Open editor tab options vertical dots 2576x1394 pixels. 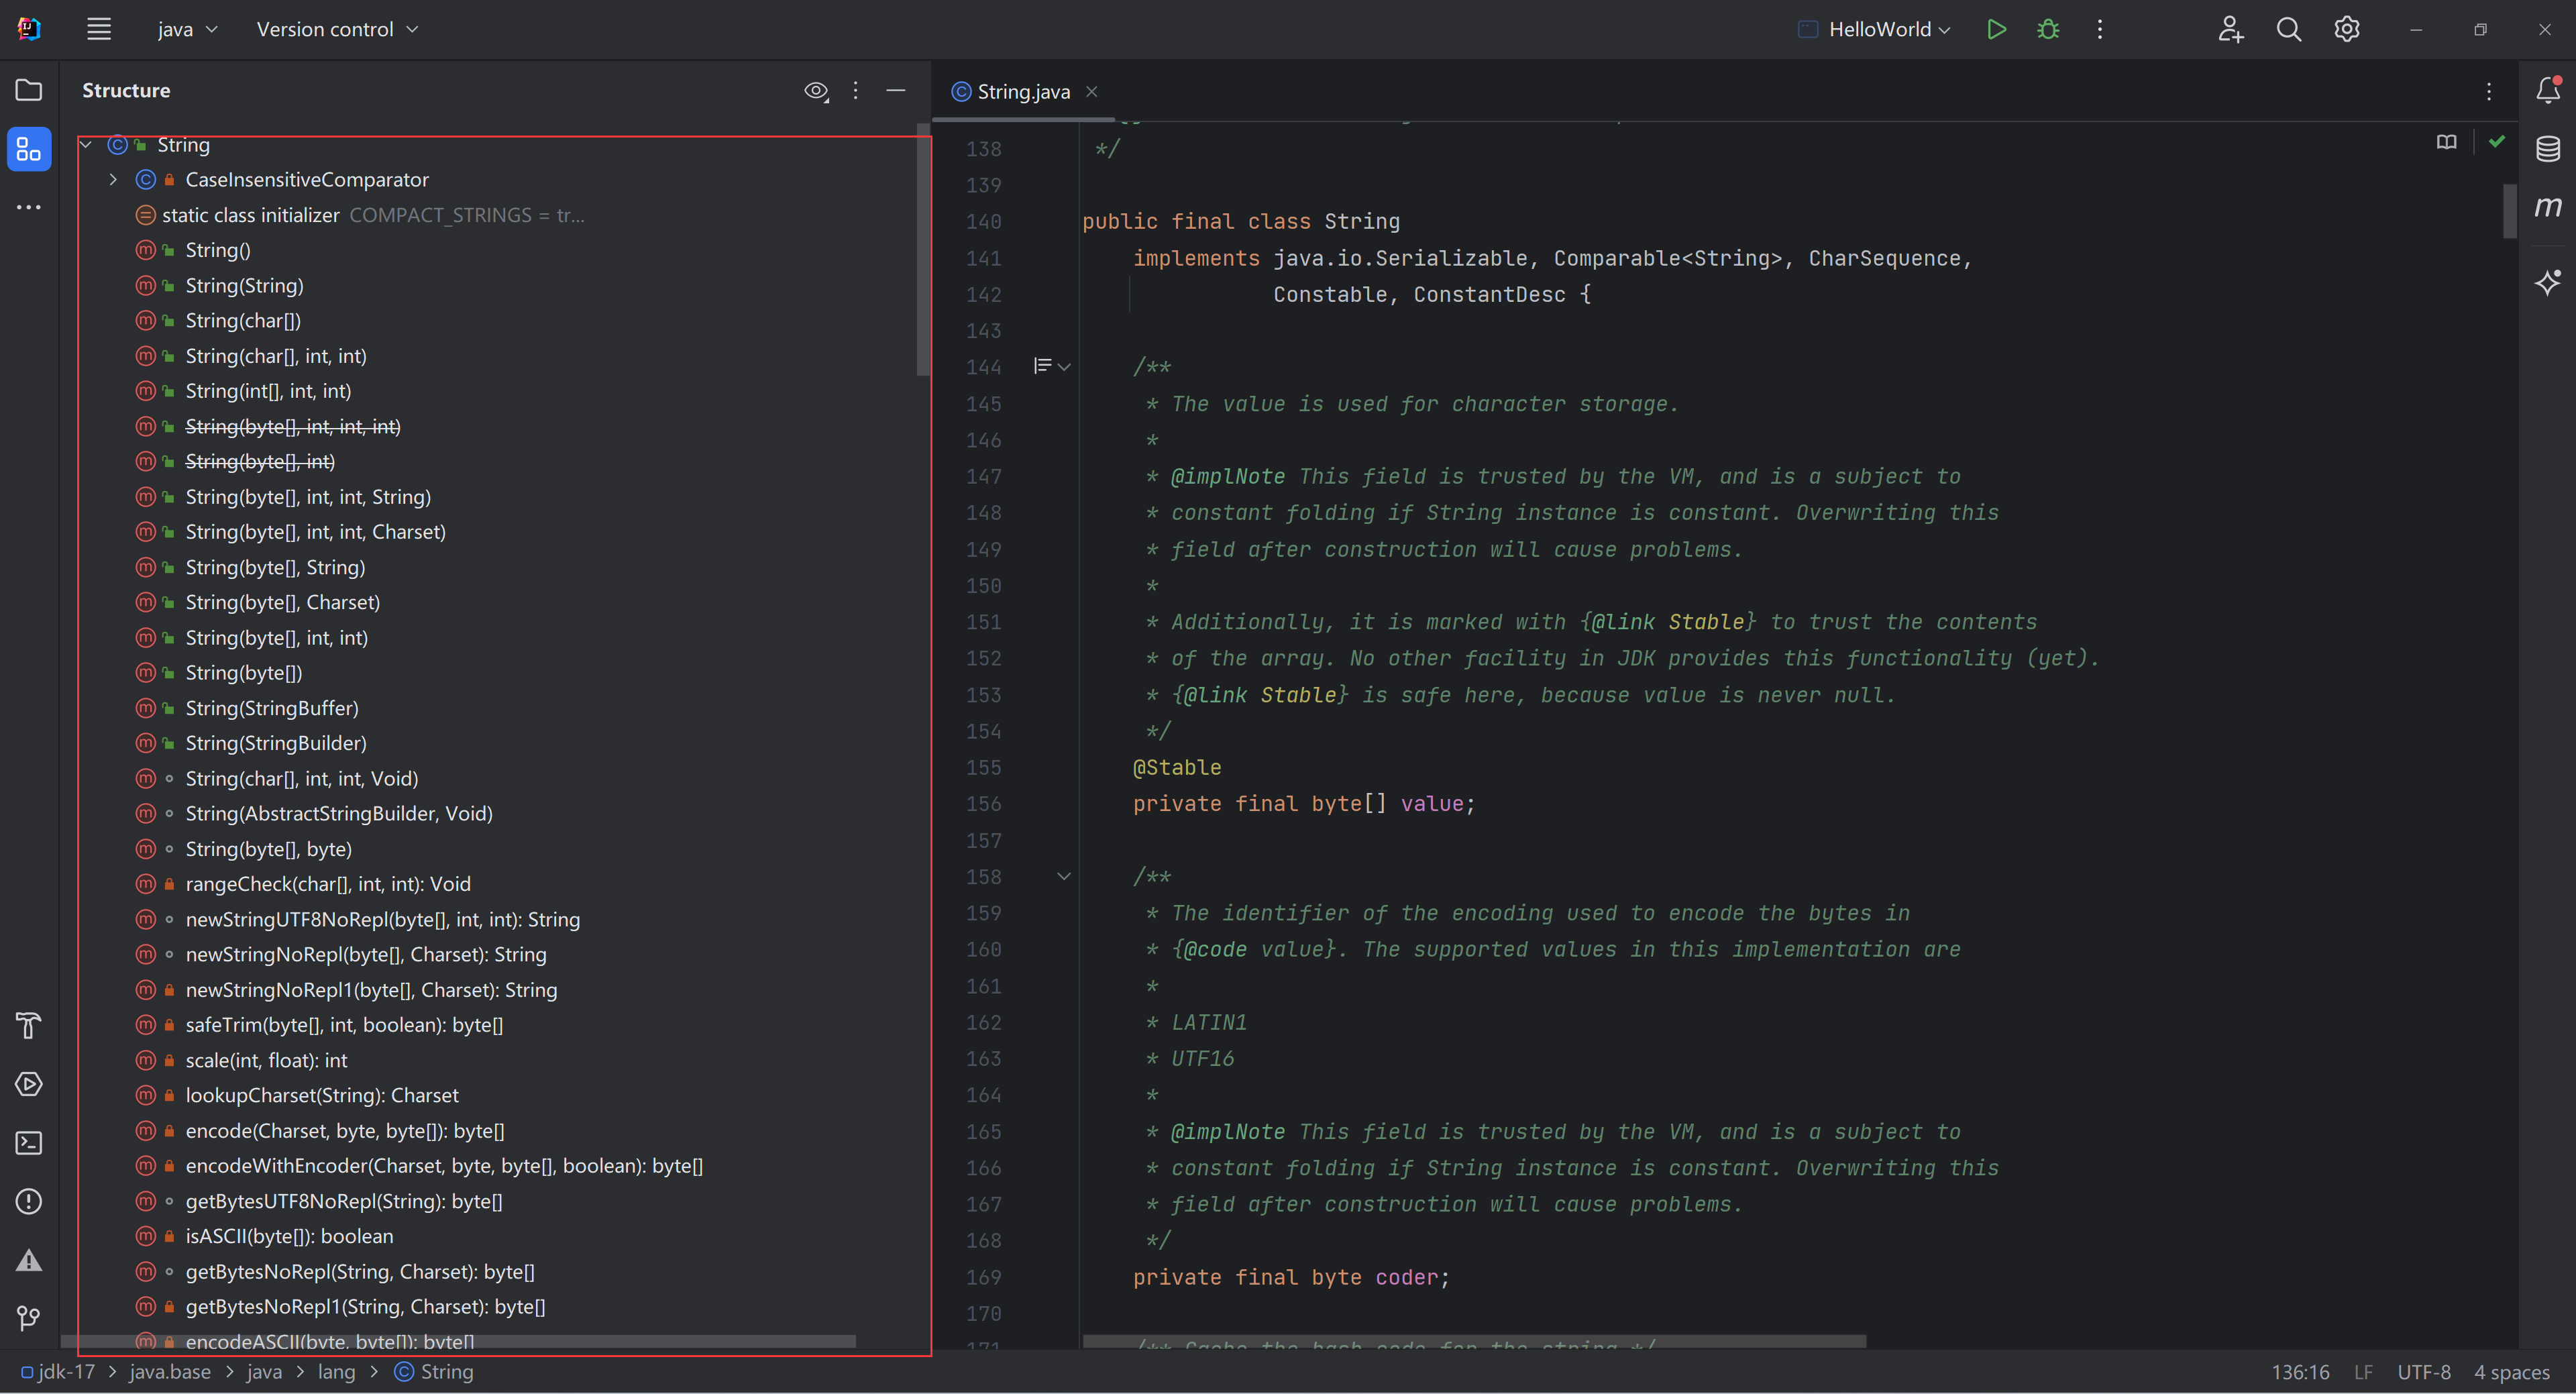coord(2489,91)
